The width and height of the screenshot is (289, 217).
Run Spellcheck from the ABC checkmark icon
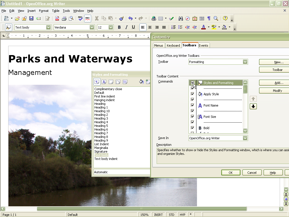(80, 18)
